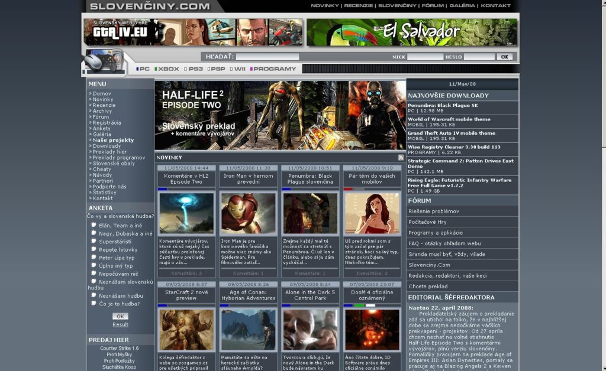
Task: Open GALÉRIA in the top navigation
Action: point(462,6)
